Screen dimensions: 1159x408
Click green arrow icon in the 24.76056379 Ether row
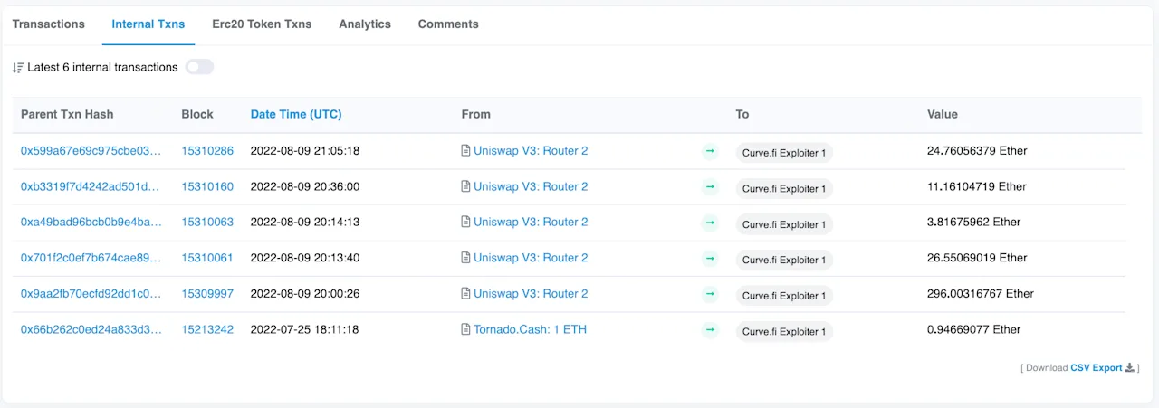(710, 151)
